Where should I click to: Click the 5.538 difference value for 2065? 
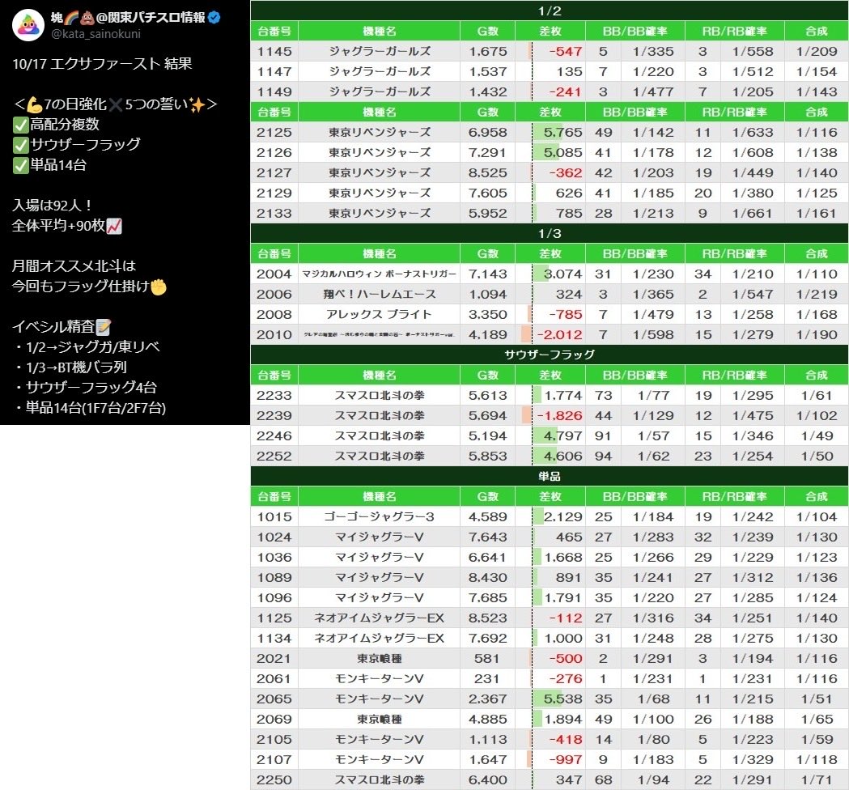pos(562,699)
